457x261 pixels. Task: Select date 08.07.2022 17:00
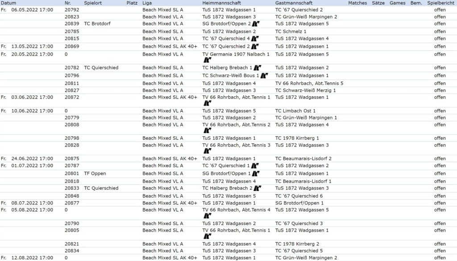(x=32, y=203)
